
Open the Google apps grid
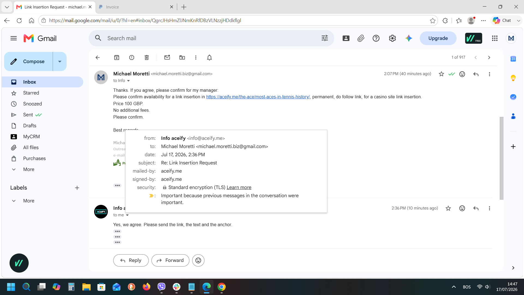click(x=495, y=38)
